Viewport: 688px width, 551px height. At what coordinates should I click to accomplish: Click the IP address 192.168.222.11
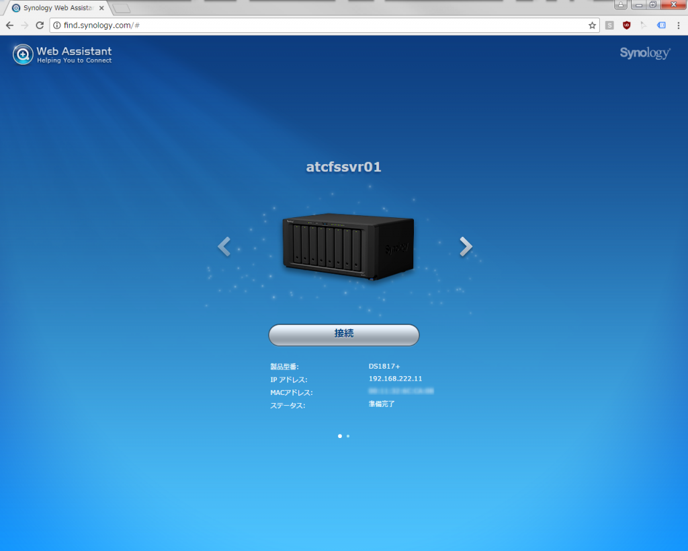coord(395,379)
